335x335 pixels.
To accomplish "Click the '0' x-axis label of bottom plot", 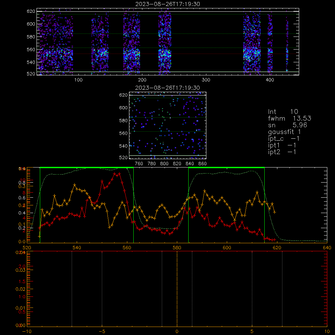I will [x=177, y=331].
